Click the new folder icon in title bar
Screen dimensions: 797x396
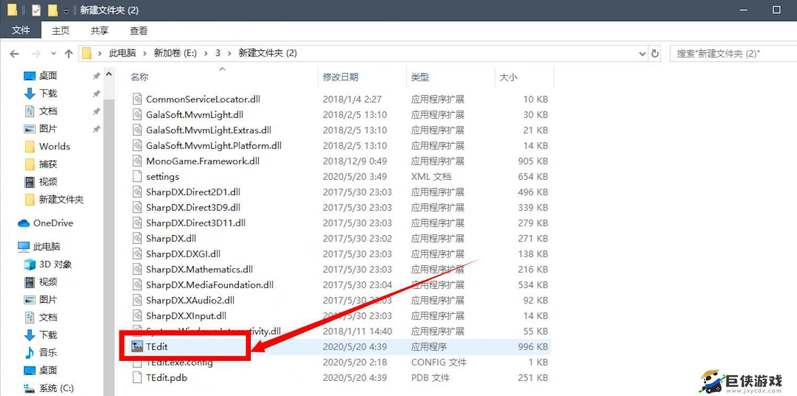[x=52, y=10]
